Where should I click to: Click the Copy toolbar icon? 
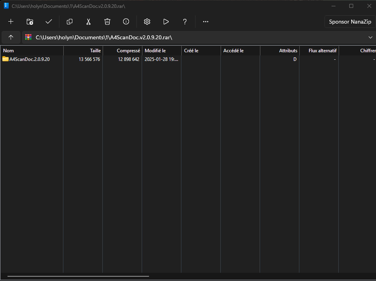pyautogui.click(x=70, y=22)
